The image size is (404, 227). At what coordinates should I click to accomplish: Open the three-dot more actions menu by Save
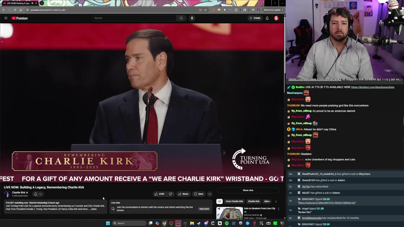pos(210,194)
